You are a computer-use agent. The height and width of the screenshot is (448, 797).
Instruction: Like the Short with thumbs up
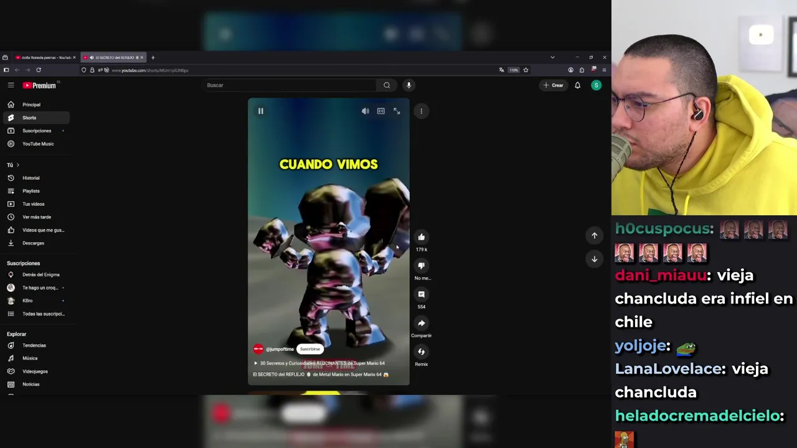click(x=422, y=236)
